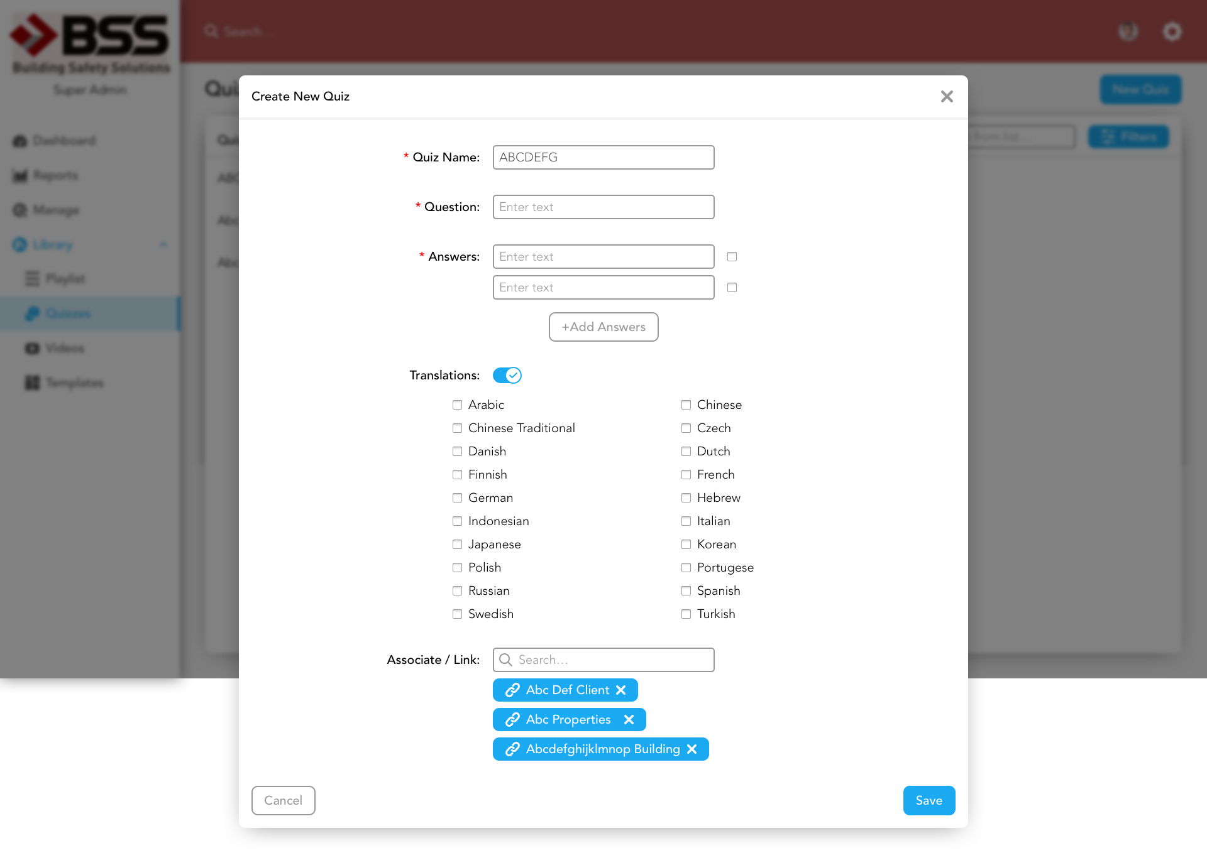Enable Spanish translation checkbox

click(x=686, y=590)
